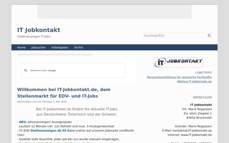The width and height of the screenshot is (229, 143).
Task: Open the Home menu item
Action: [21, 47]
